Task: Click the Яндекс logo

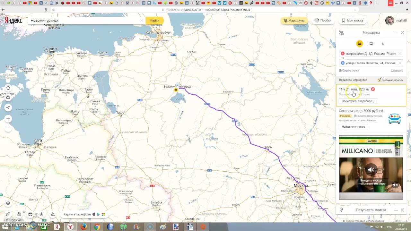Action: pos(13,21)
